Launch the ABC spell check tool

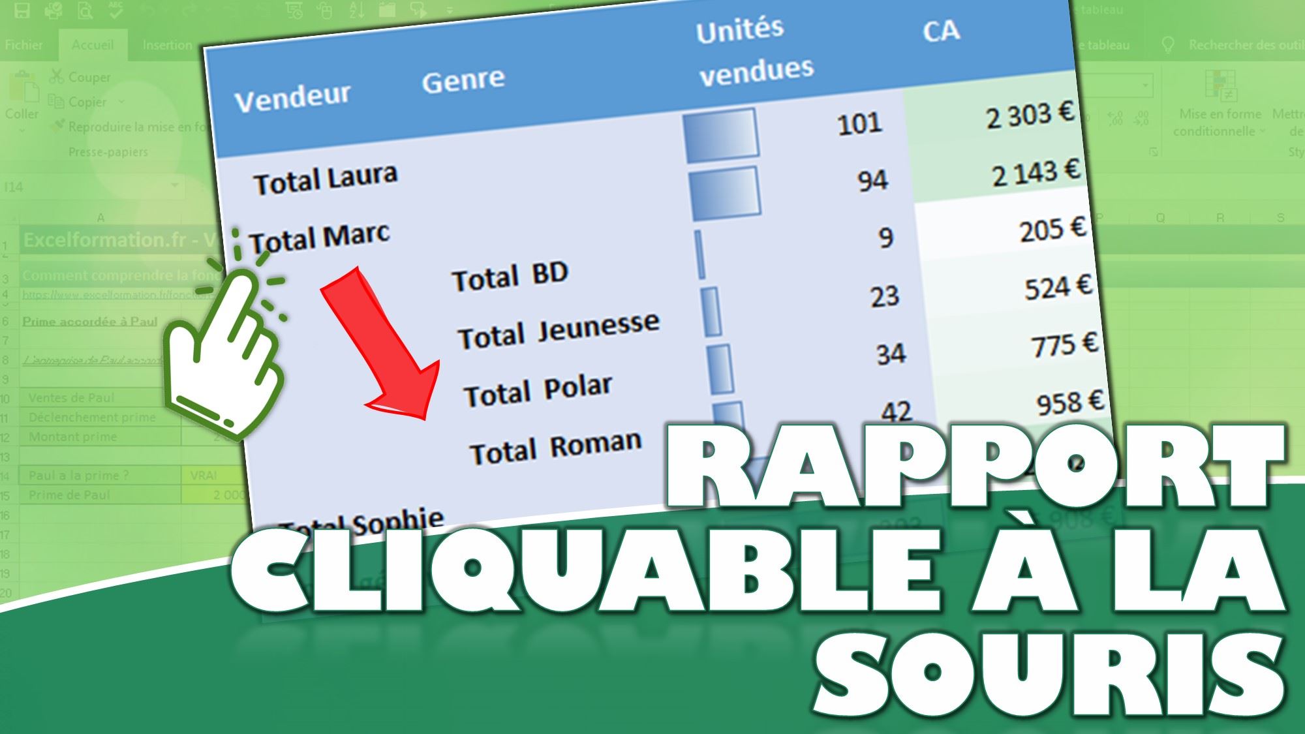point(114,10)
